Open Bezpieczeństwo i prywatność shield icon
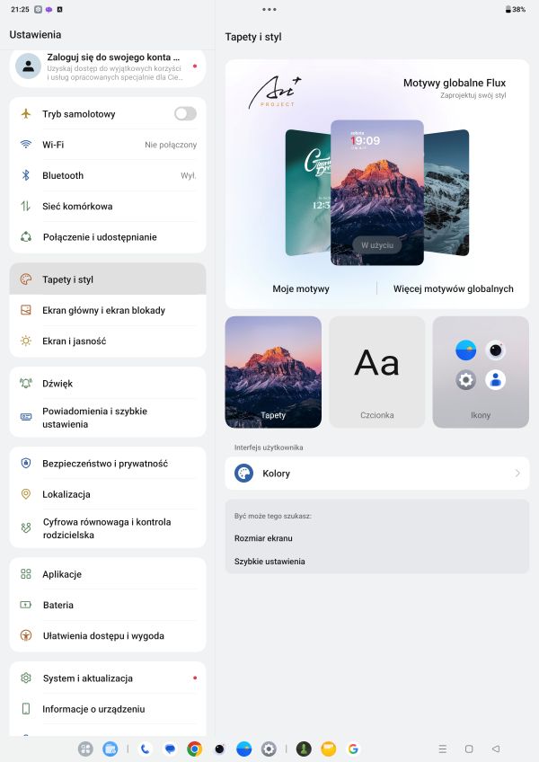The image size is (539, 762). 26,464
